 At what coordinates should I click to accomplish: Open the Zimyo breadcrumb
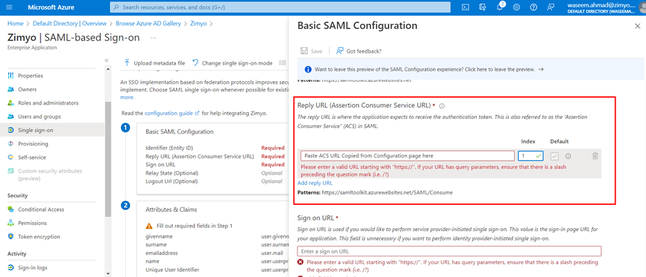tap(198, 23)
